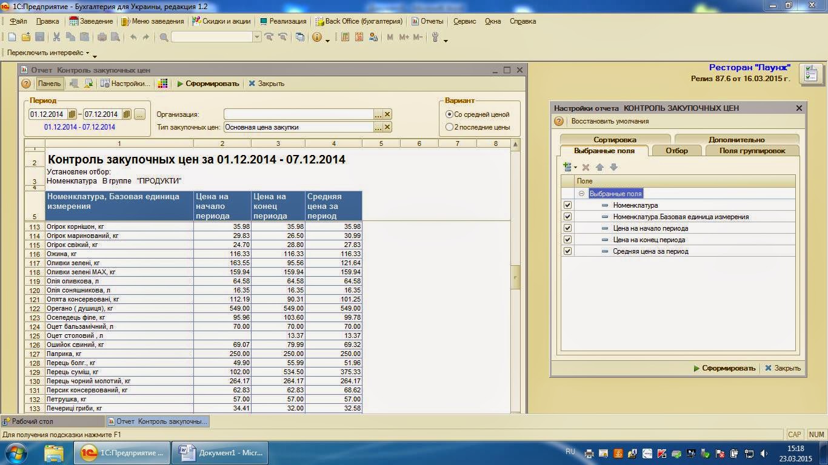Select the 2 последние цены option

pos(449,127)
